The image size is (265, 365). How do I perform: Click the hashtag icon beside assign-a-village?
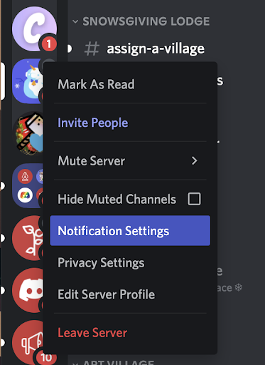click(92, 48)
